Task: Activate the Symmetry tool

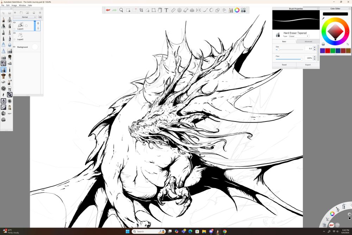Action: pos(198,10)
